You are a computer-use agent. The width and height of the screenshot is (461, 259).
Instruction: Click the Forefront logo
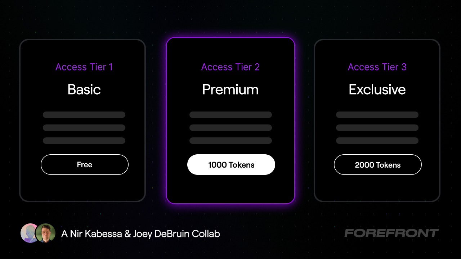click(391, 233)
